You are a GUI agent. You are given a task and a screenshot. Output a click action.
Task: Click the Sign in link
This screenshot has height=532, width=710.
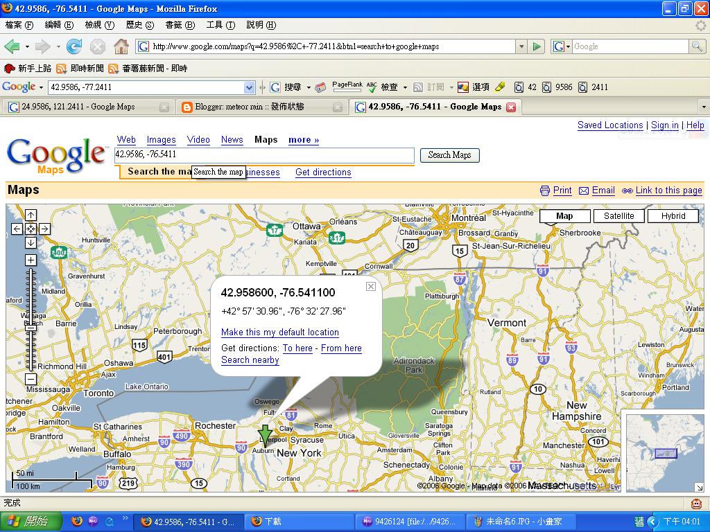coord(665,125)
